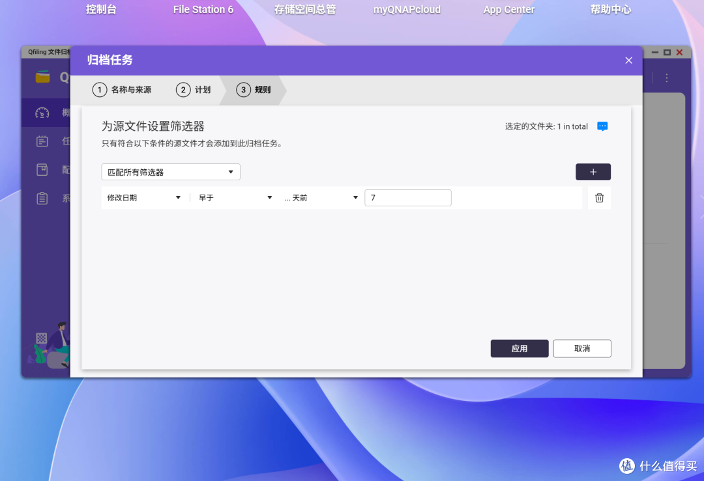Select step 3 规则 tab

pyautogui.click(x=254, y=90)
